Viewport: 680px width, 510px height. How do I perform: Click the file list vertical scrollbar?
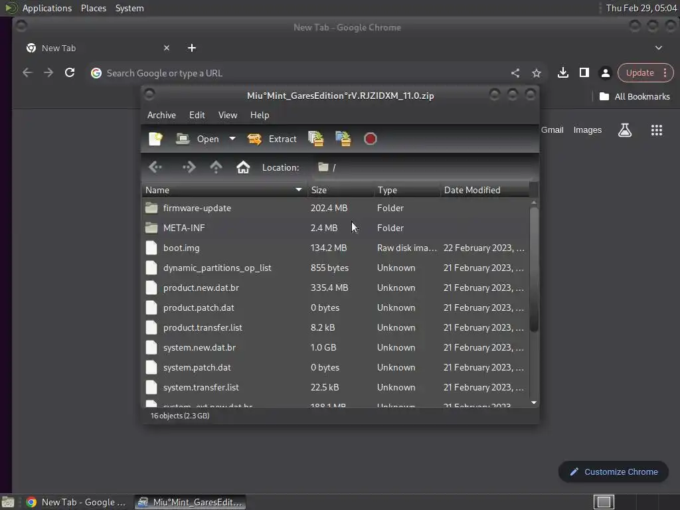[x=534, y=269]
